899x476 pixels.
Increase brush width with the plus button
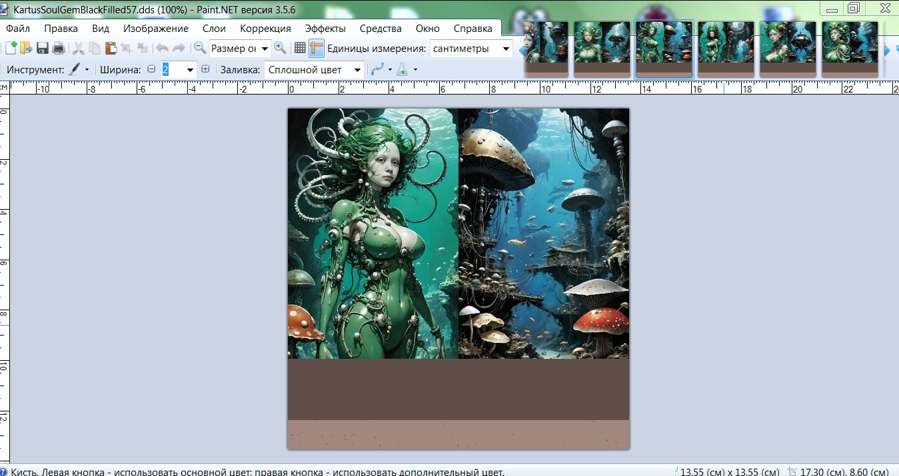pos(205,69)
